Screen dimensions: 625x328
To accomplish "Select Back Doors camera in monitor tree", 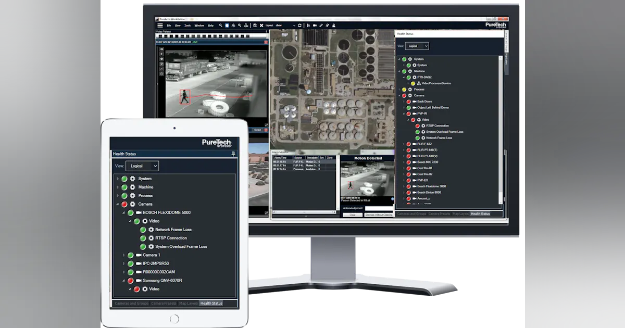I will [x=424, y=102].
